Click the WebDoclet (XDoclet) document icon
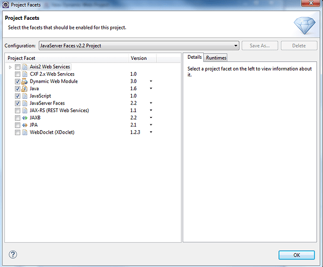 25,132
